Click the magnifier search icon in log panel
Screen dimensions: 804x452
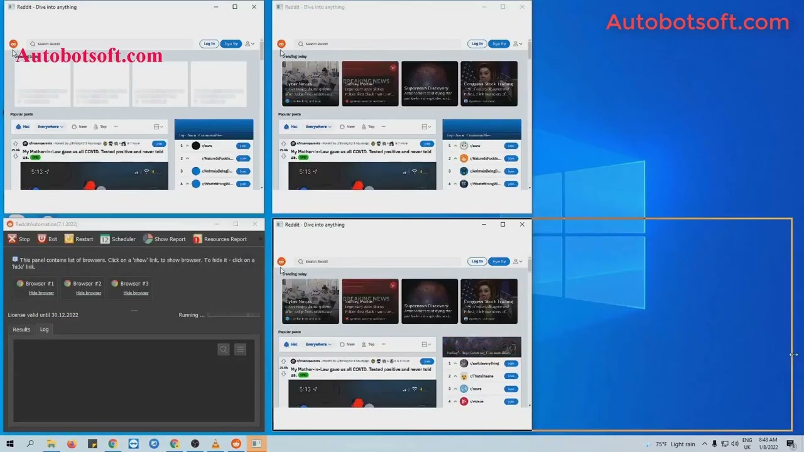tap(224, 350)
